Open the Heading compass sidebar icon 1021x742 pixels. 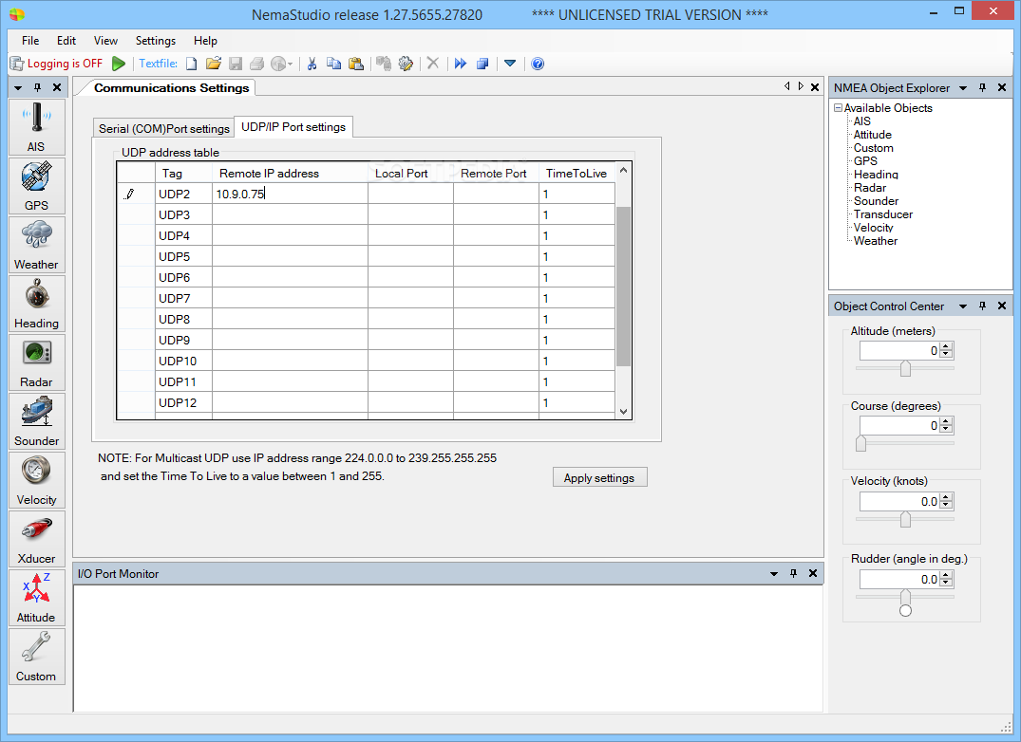[36, 304]
